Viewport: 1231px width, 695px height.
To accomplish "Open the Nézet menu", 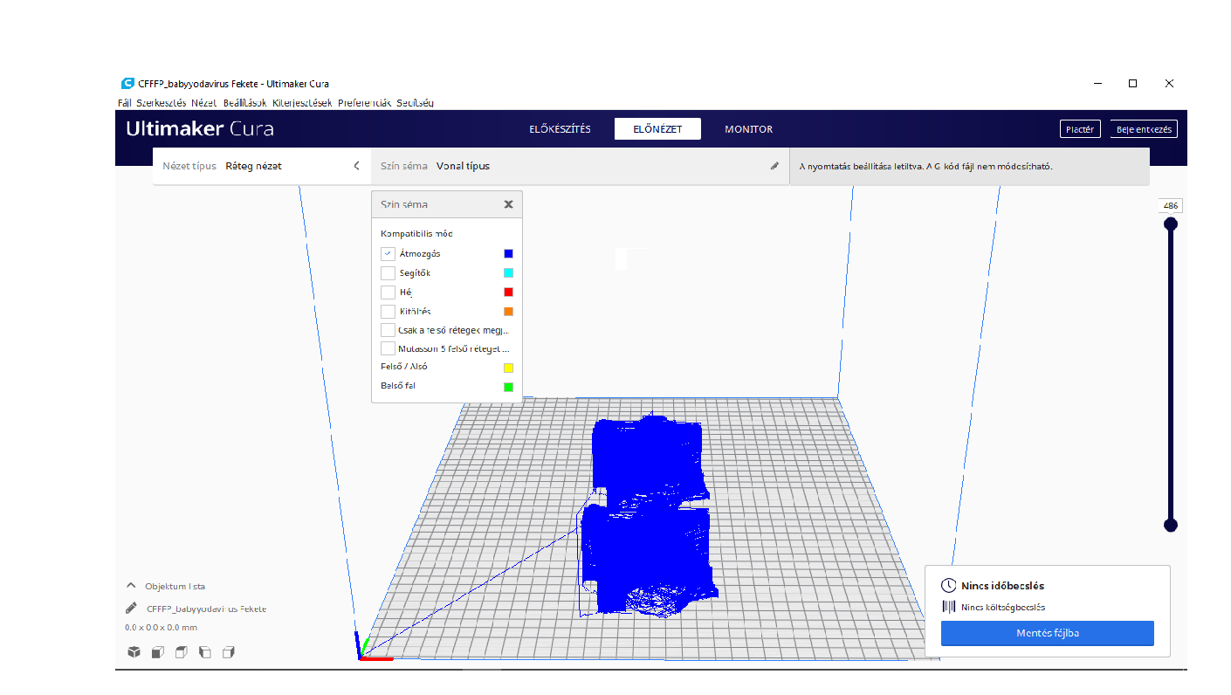I will [204, 102].
